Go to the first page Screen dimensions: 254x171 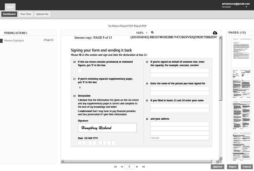click(115, 167)
